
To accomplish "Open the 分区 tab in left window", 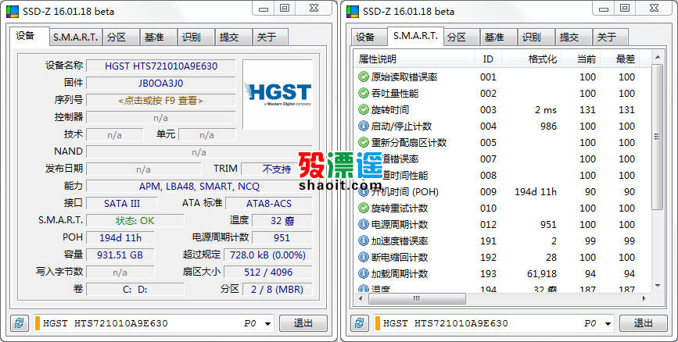I will tap(121, 37).
